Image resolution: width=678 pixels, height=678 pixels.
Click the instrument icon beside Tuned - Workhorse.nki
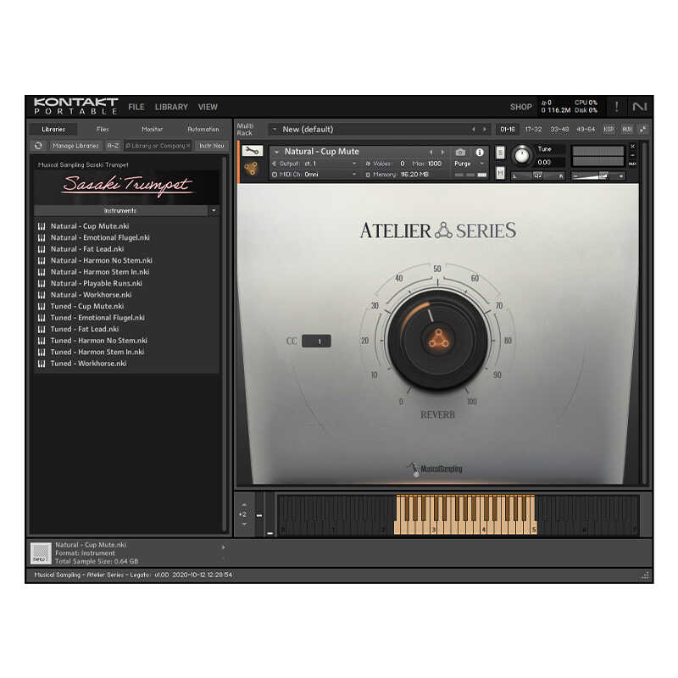click(42, 364)
